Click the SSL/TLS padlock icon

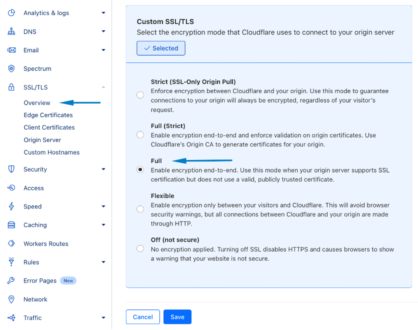(11, 87)
